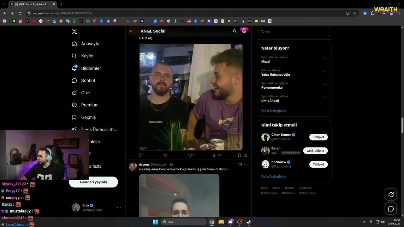Image resolution: width=404 pixels, height=227 pixels.
Task: Go to Keşfet in the sidebar
Action: tap(83, 56)
